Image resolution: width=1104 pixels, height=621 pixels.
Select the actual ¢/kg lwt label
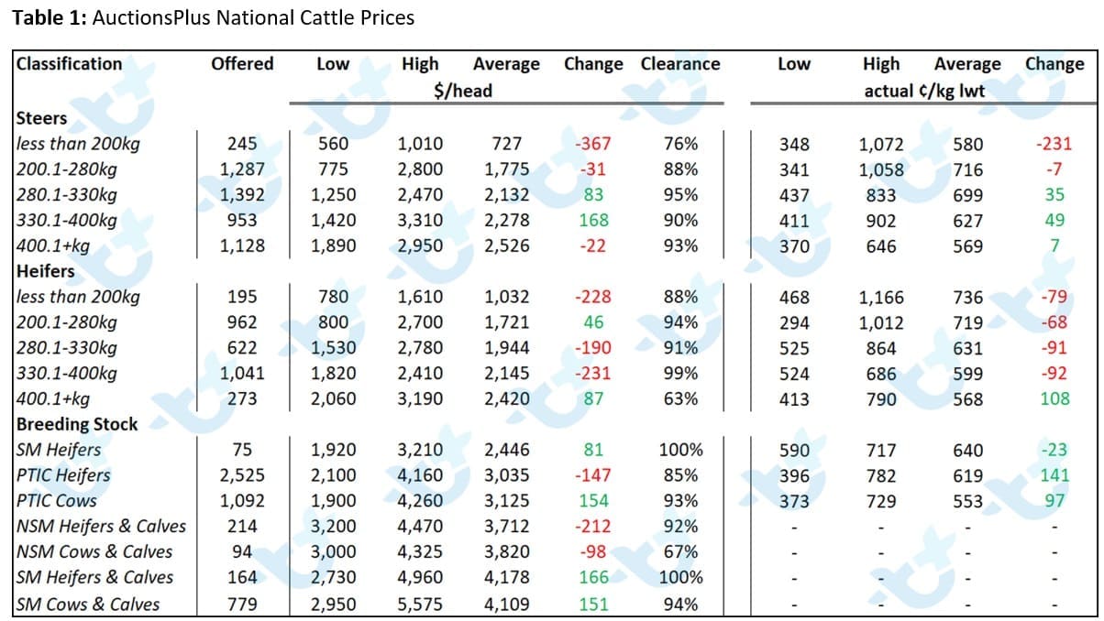[924, 91]
